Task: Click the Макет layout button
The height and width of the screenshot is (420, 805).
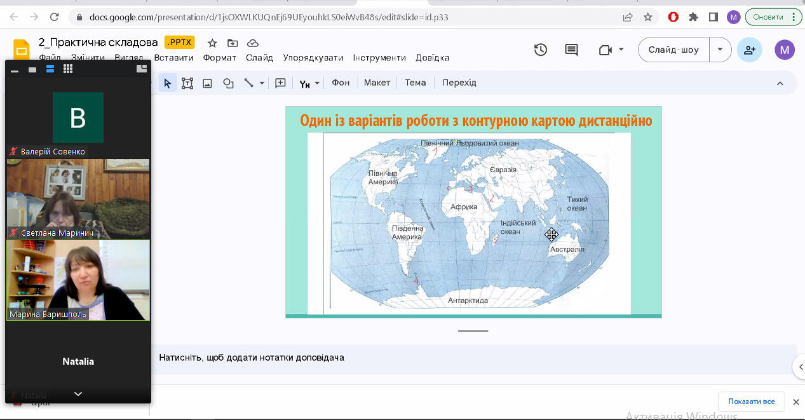Action: click(377, 83)
